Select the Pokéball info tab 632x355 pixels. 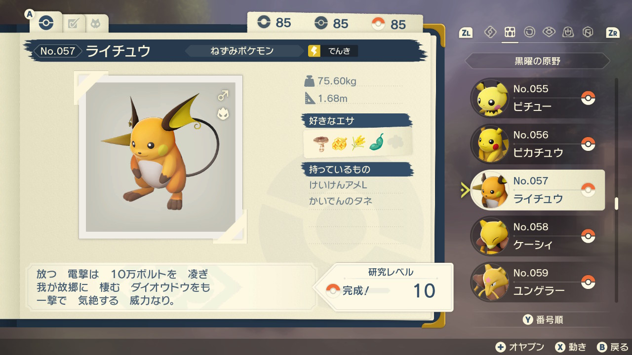coord(45,23)
